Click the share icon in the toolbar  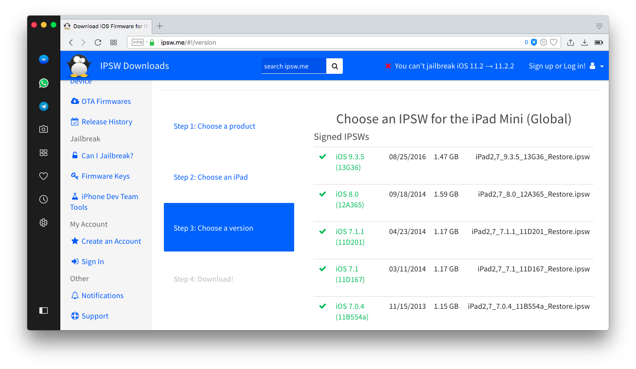pos(571,42)
